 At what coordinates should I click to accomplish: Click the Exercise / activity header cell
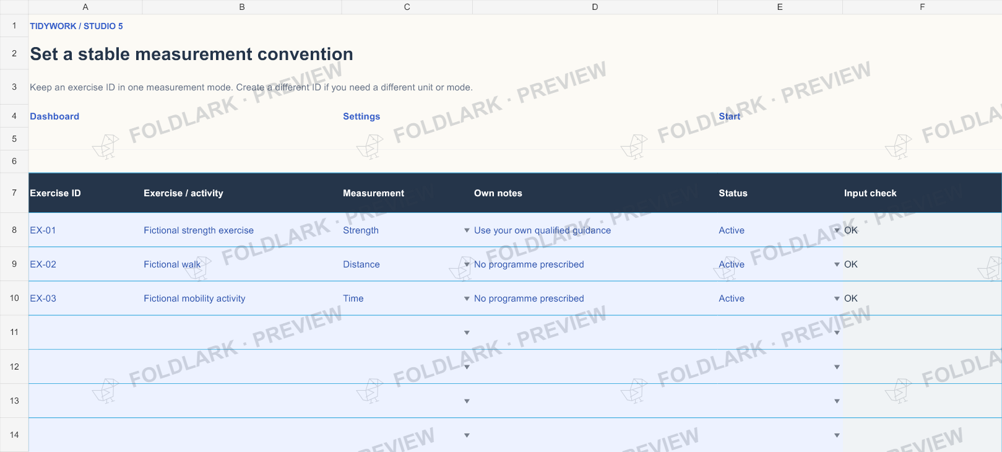(242, 193)
